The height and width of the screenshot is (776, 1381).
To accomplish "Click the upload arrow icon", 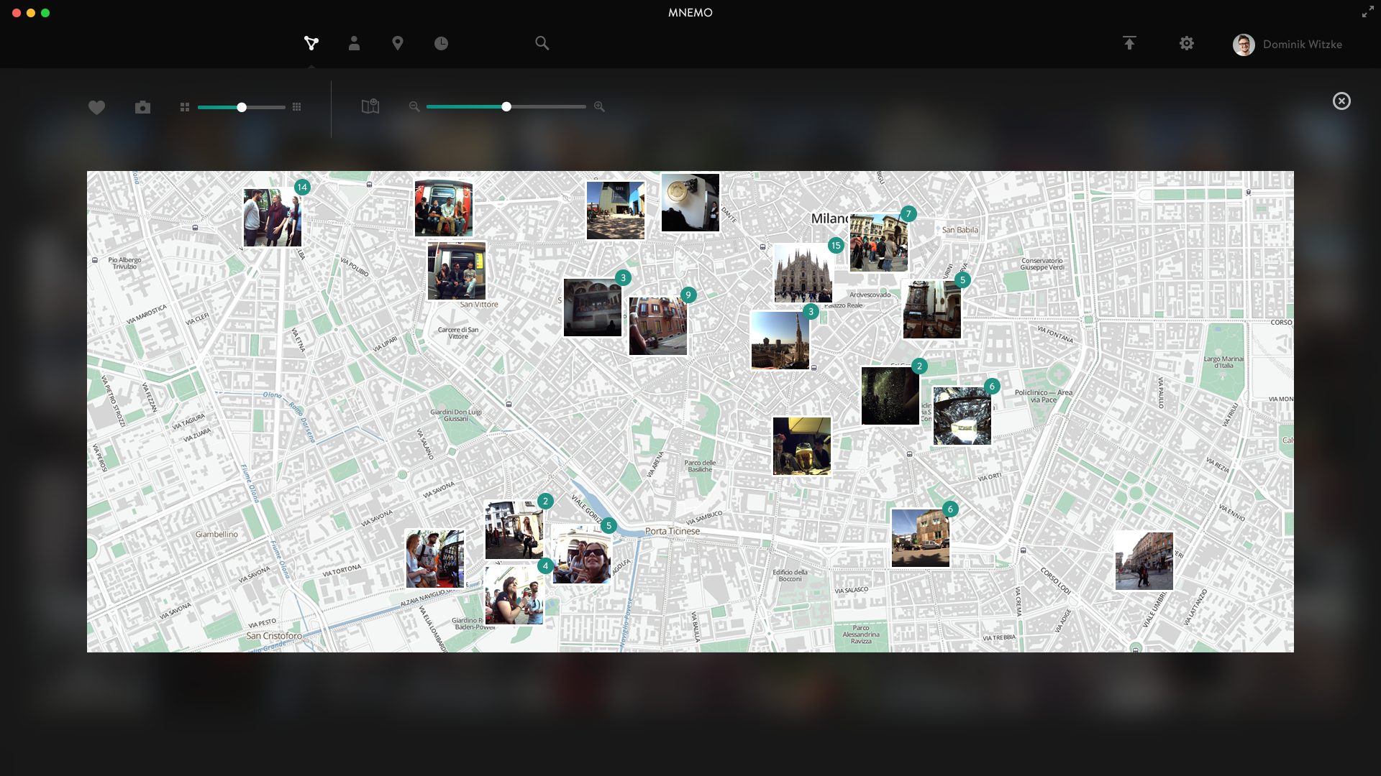I will pos(1129,43).
